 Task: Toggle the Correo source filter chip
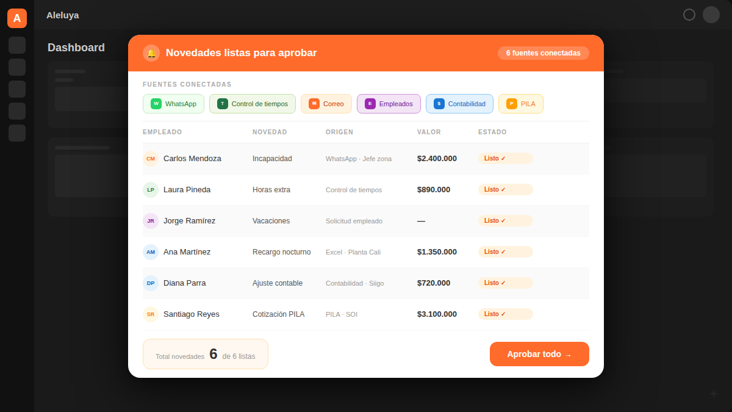pos(326,104)
